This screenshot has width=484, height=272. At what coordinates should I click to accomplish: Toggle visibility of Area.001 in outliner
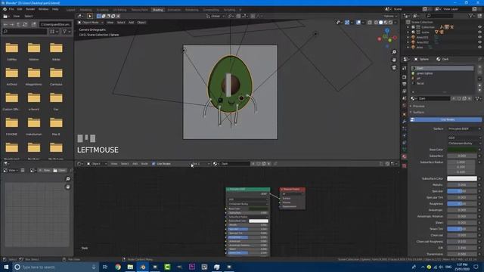point(479,37)
